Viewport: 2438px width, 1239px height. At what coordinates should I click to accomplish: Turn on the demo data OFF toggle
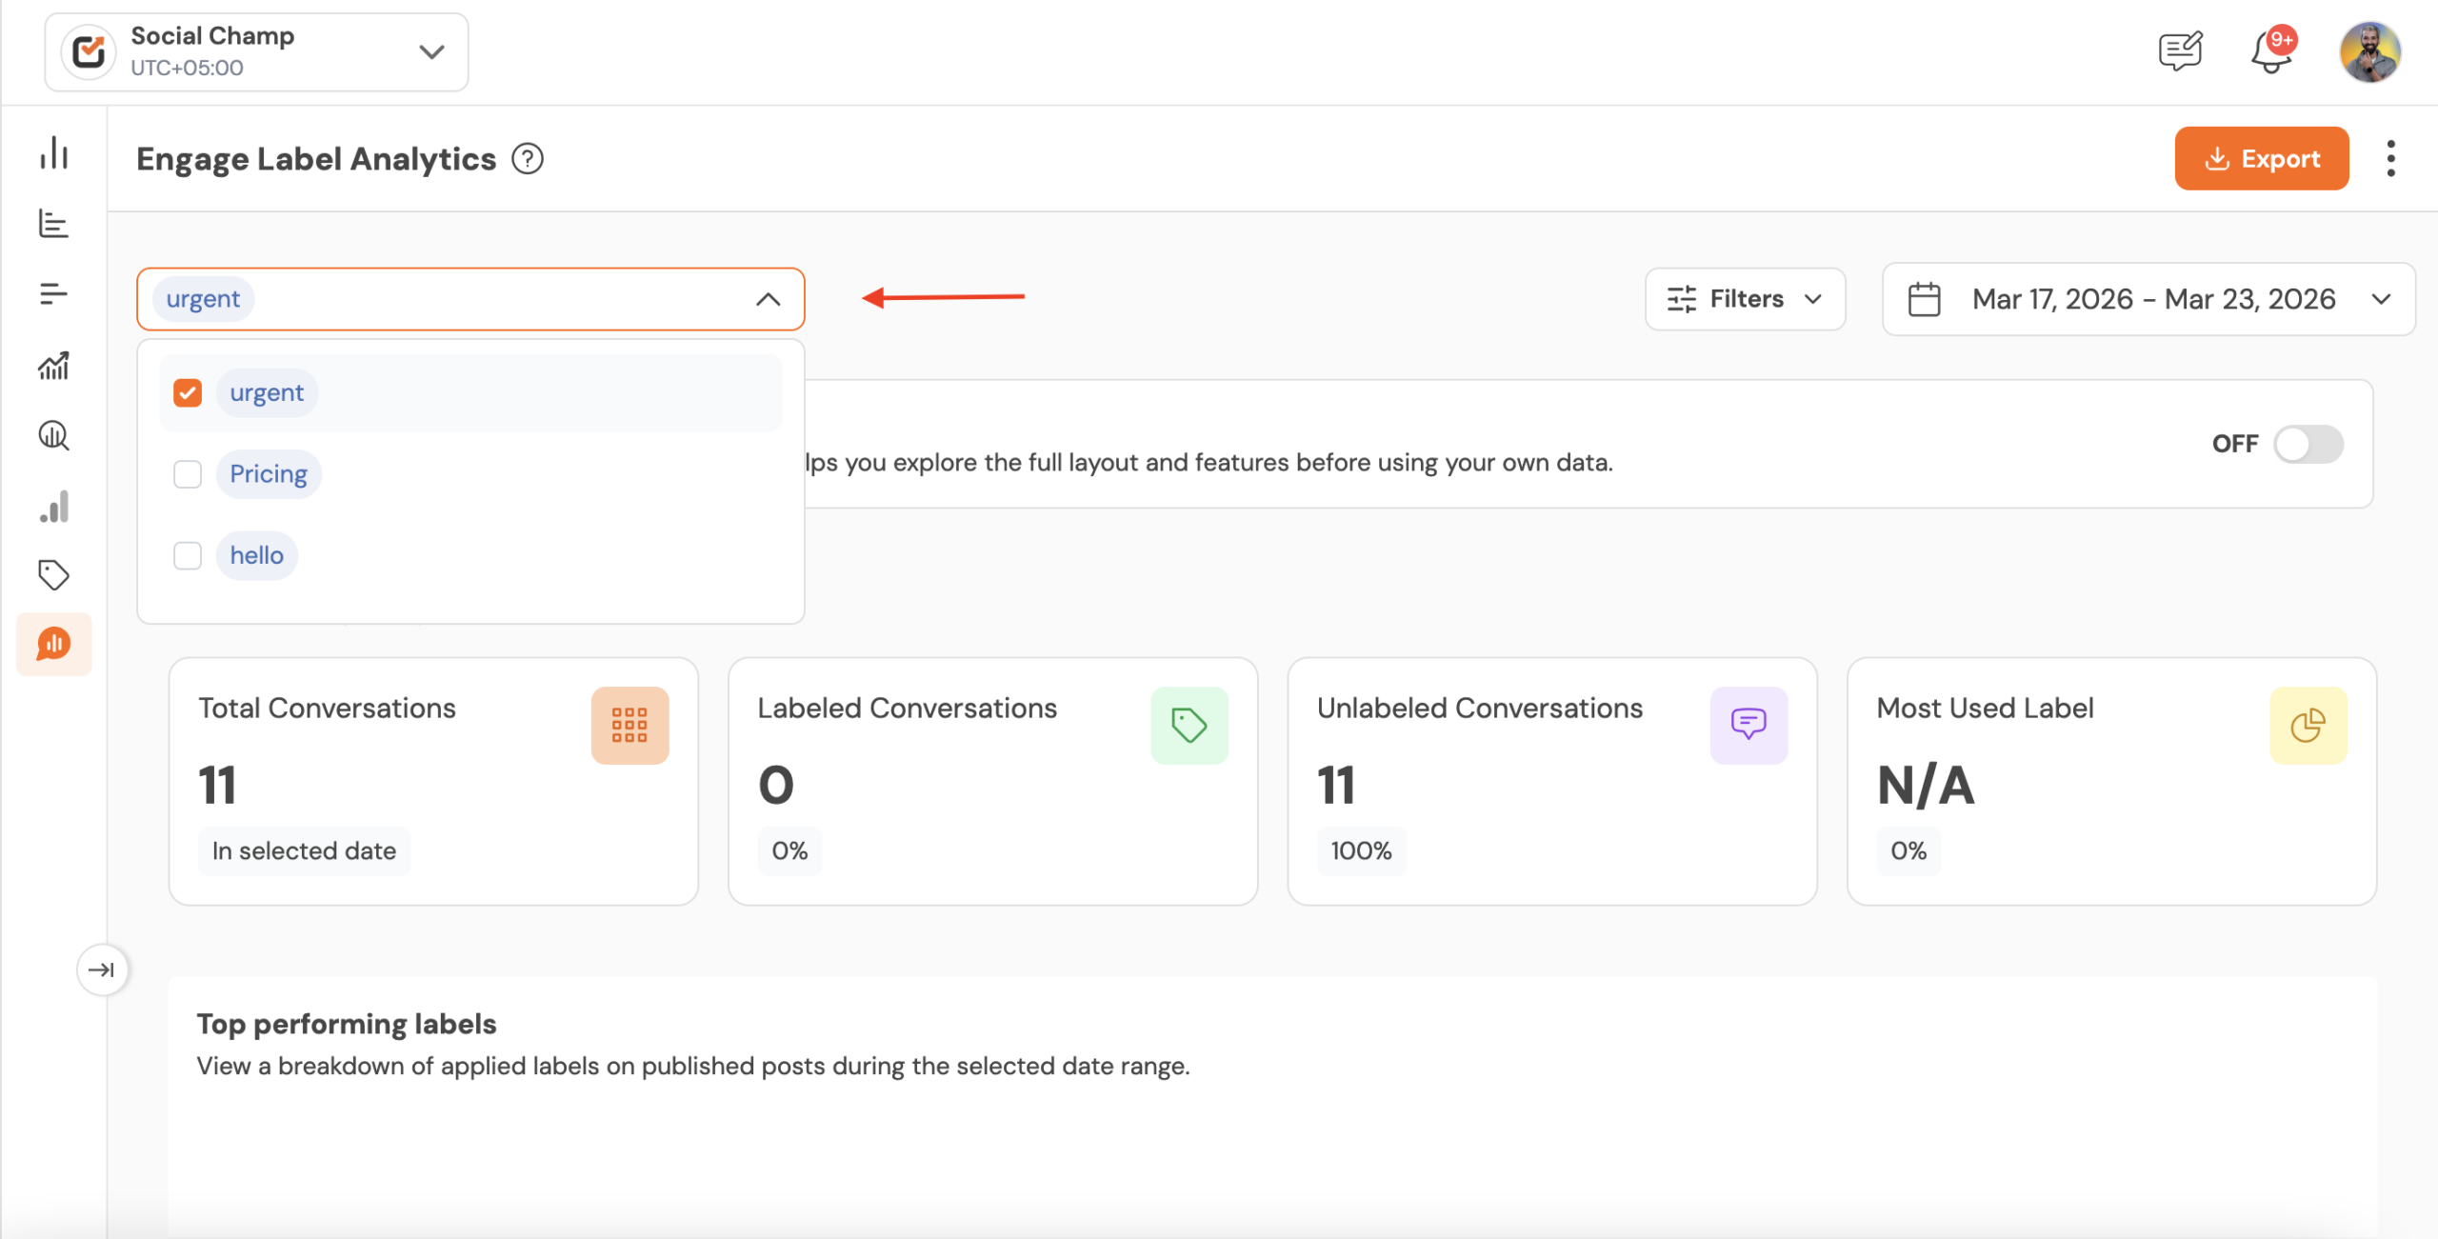click(2308, 444)
